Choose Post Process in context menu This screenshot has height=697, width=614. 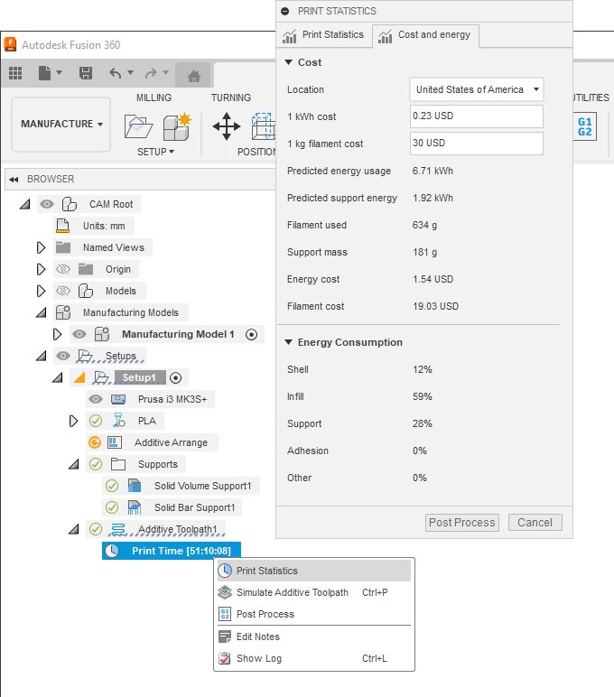314,614
